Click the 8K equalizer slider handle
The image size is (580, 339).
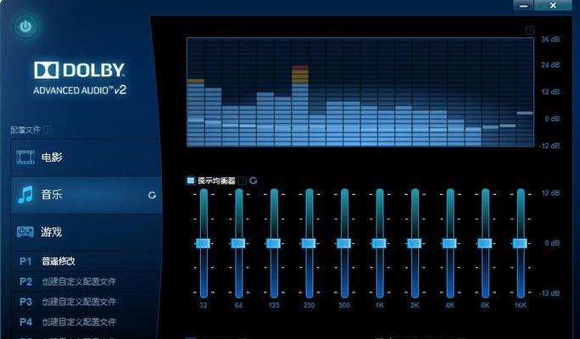pyautogui.click(x=484, y=243)
